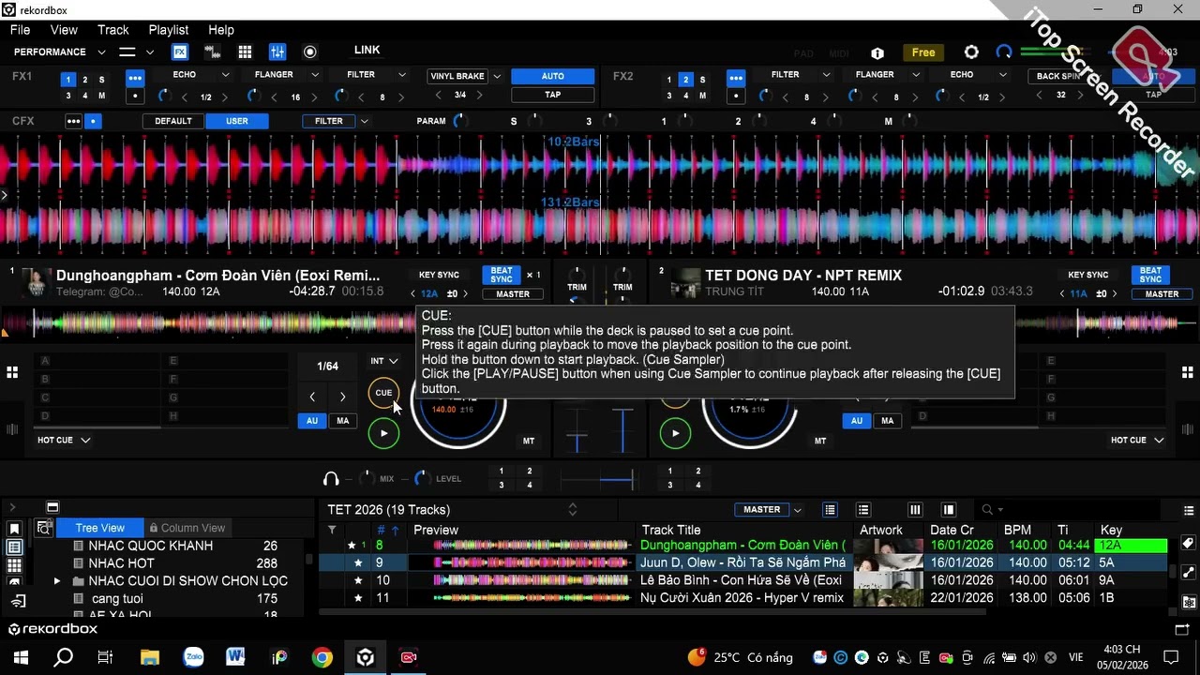This screenshot has height=675, width=1200.
Task: Set deck 2 as MASTER
Action: coord(1162,294)
